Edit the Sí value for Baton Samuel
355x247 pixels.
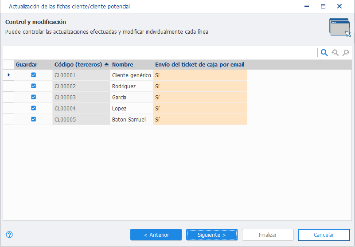[200, 119]
